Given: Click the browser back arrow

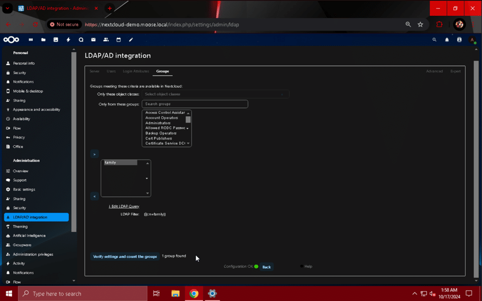Looking at the screenshot, I should pos(8,24).
